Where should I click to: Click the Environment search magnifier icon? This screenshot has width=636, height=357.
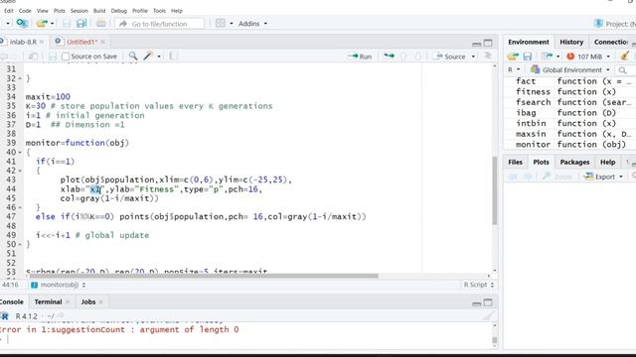[622, 70]
